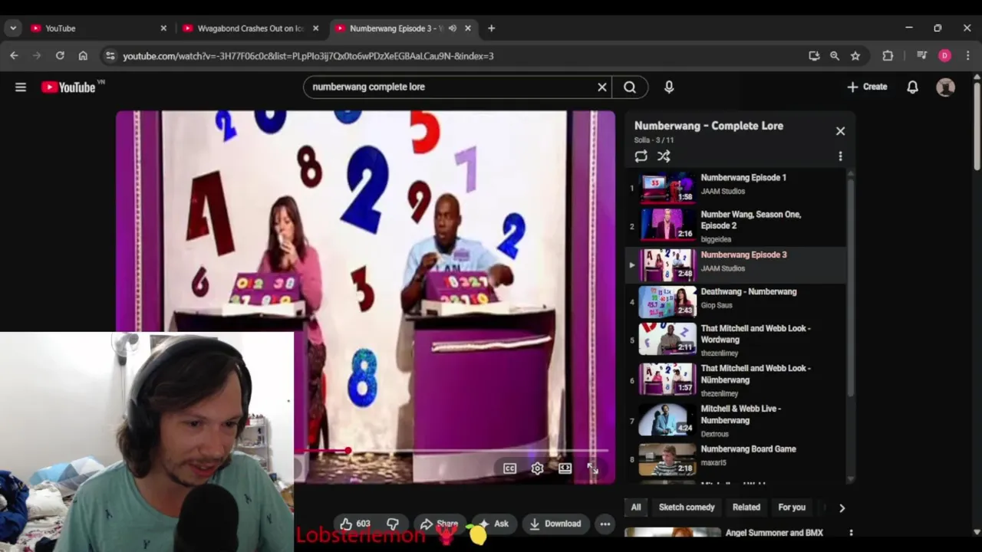Click Numberwang Episode 3 playlist thumbnail
Viewport: 982px width, 552px height.
[x=667, y=264]
